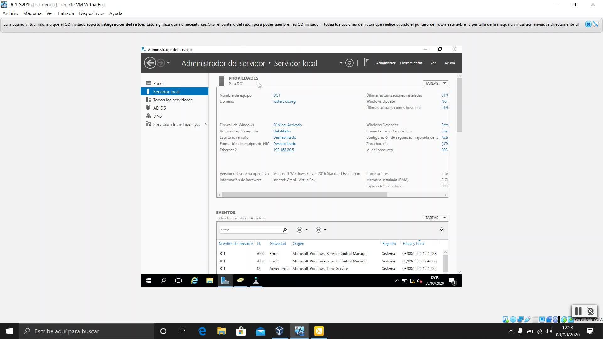This screenshot has height=339, width=603.
Task: Dismiss the mouse integration notification bar
Action: pos(588,24)
